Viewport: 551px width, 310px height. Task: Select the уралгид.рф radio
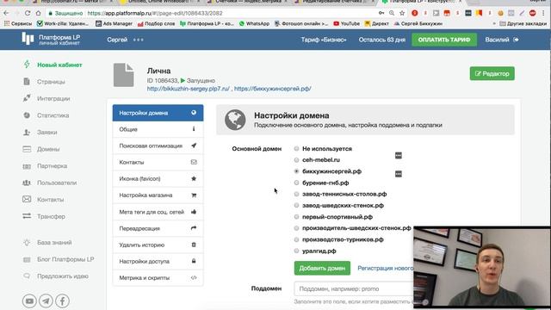(296, 251)
